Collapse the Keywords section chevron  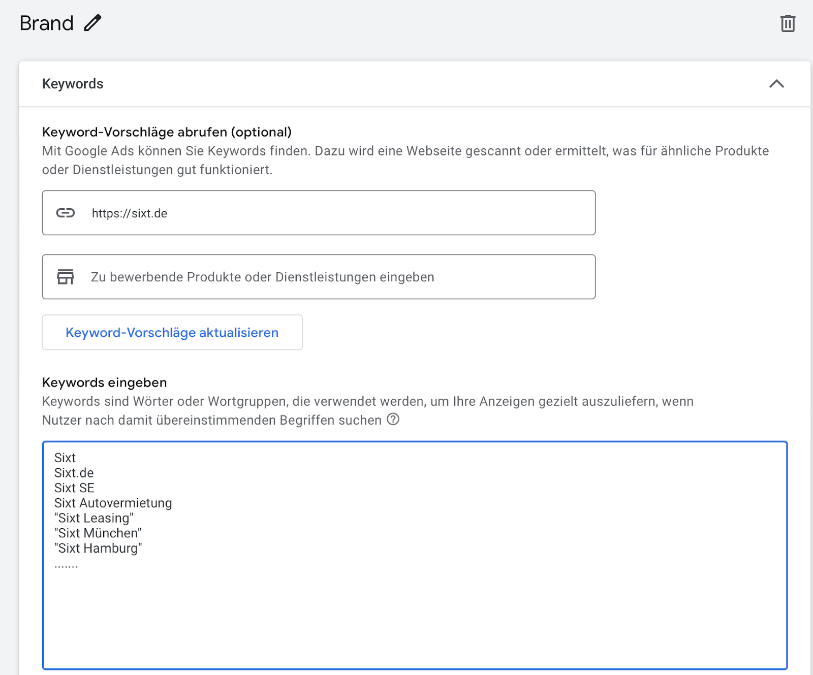[x=776, y=84]
